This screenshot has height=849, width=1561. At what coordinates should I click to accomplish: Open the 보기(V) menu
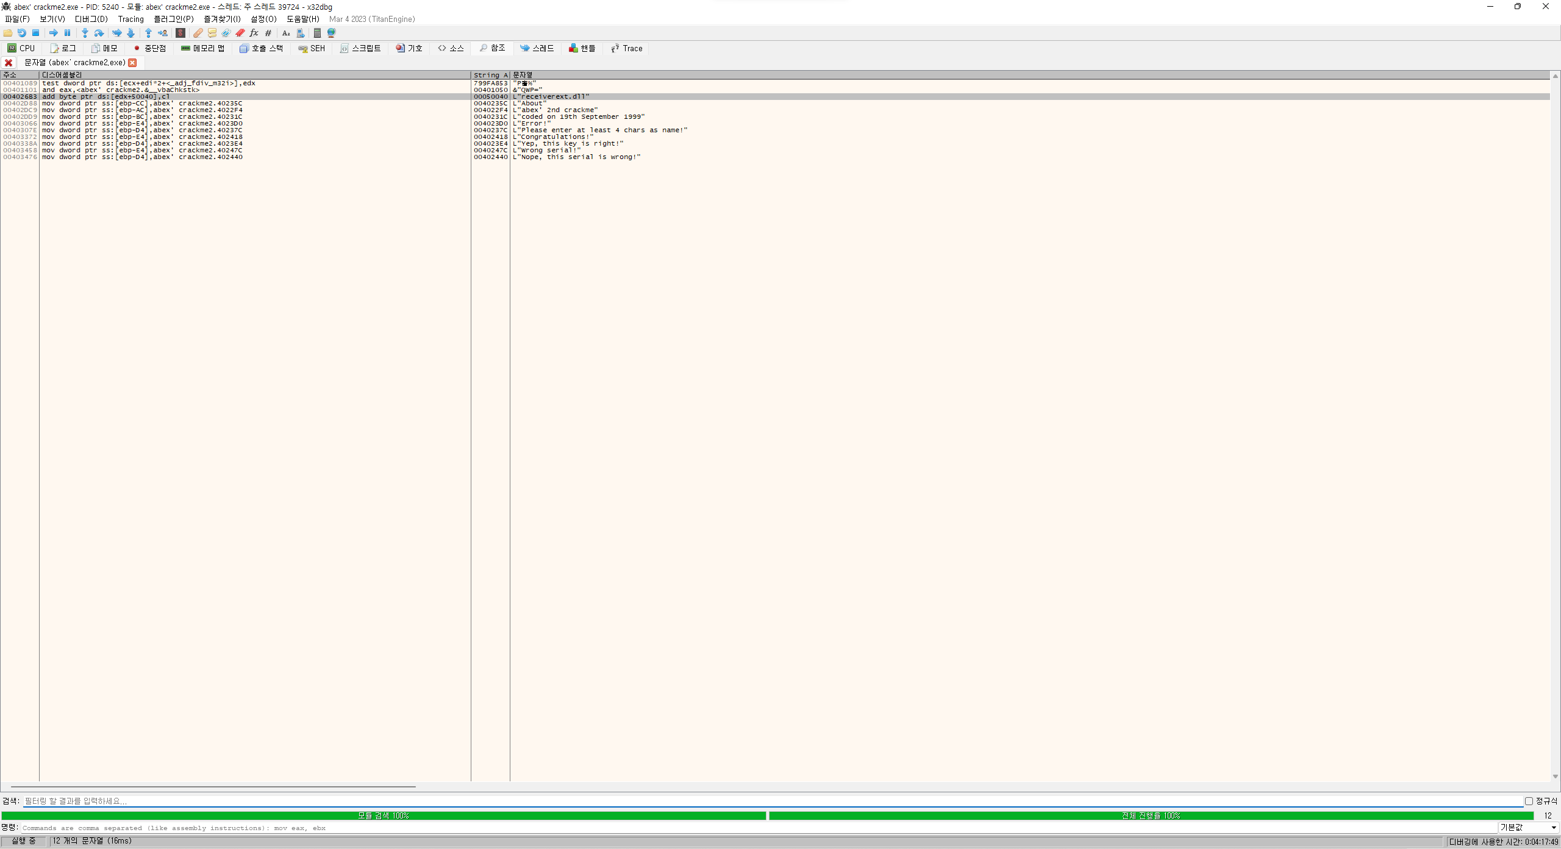pyautogui.click(x=52, y=19)
